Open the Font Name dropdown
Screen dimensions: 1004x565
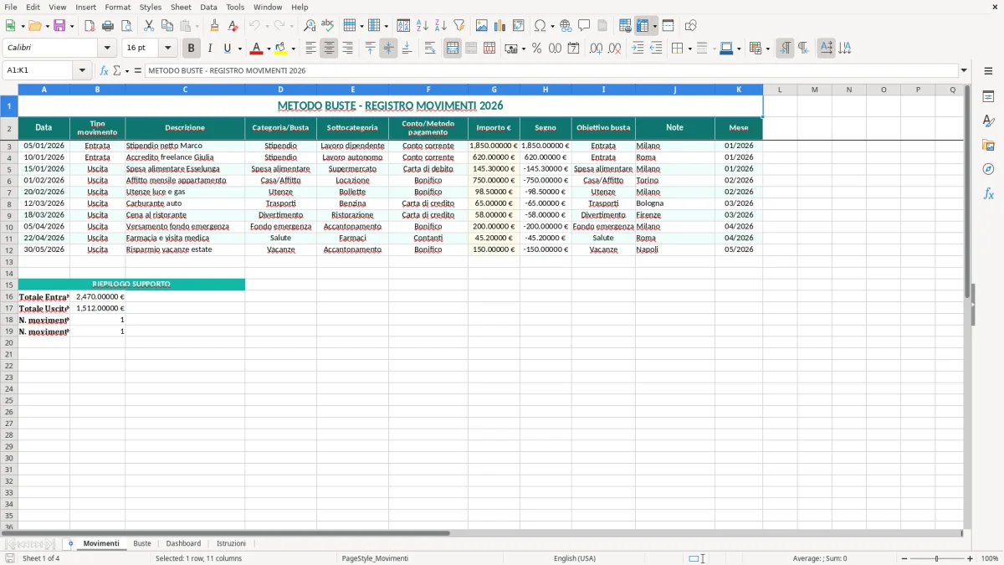point(107,49)
